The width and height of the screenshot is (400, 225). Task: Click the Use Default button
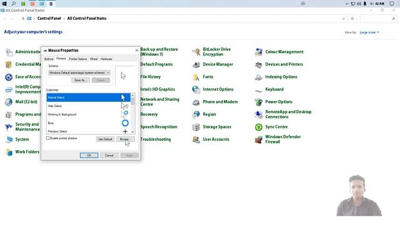(105, 139)
